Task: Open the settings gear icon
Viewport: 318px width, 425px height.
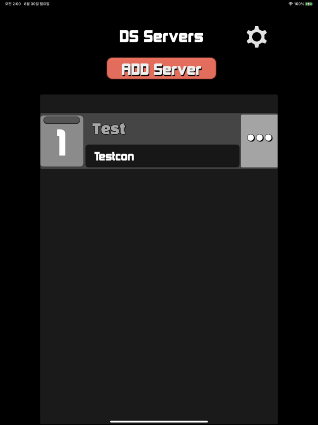Action: [x=257, y=37]
